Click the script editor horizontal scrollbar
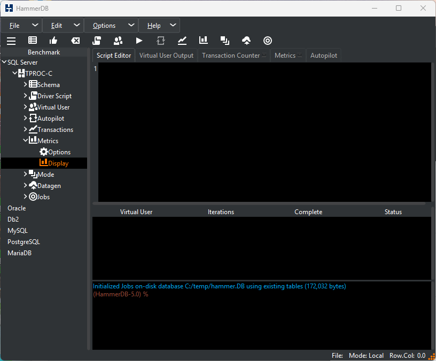The width and height of the screenshot is (436, 361). [x=259, y=203]
